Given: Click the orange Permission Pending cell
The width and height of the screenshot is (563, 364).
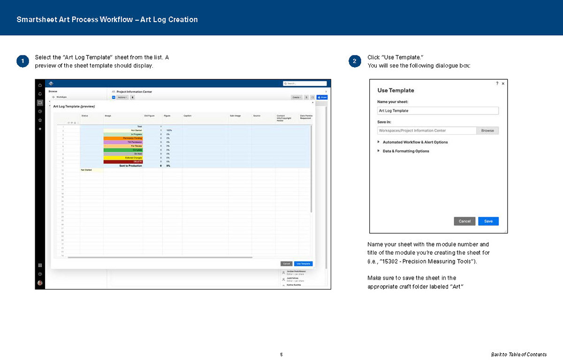Looking at the screenshot, I should coord(123,138).
